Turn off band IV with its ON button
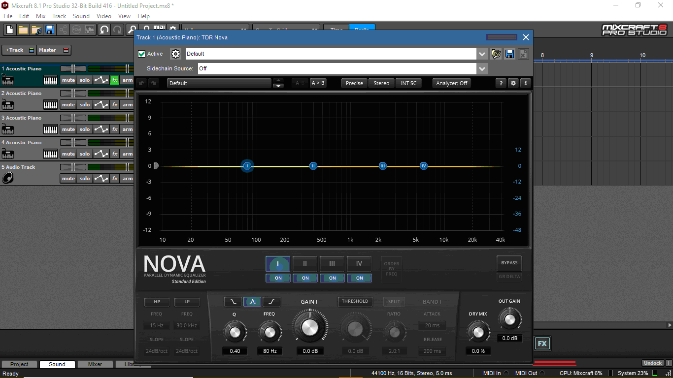673x378 pixels. point(359,278)
